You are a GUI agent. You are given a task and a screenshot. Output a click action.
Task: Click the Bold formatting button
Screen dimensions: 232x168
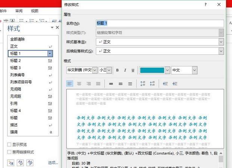point(117,70)
